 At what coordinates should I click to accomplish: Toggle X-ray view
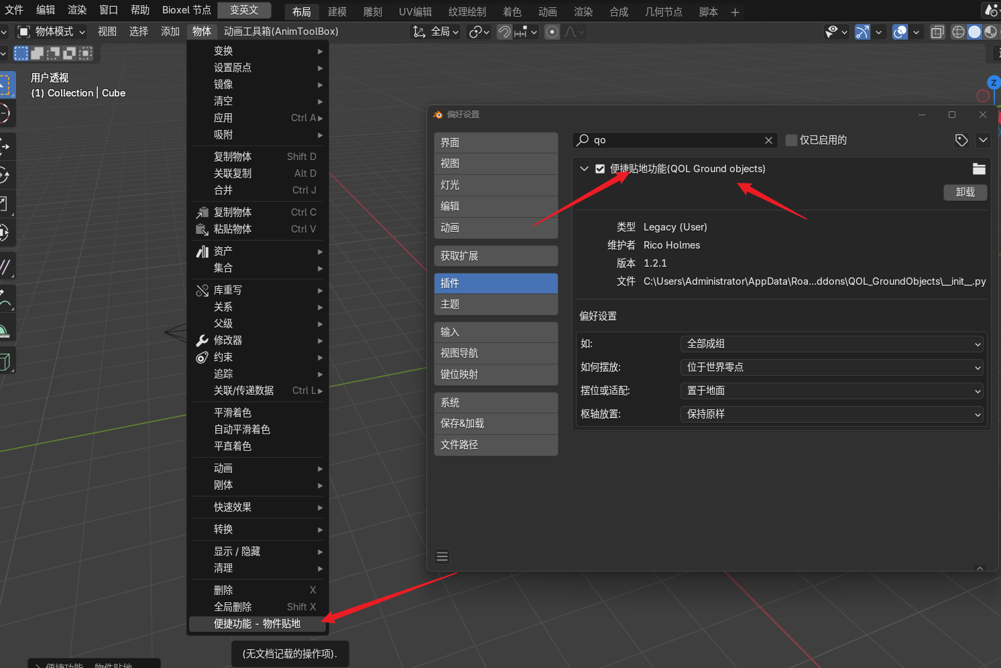pos(937,31)
